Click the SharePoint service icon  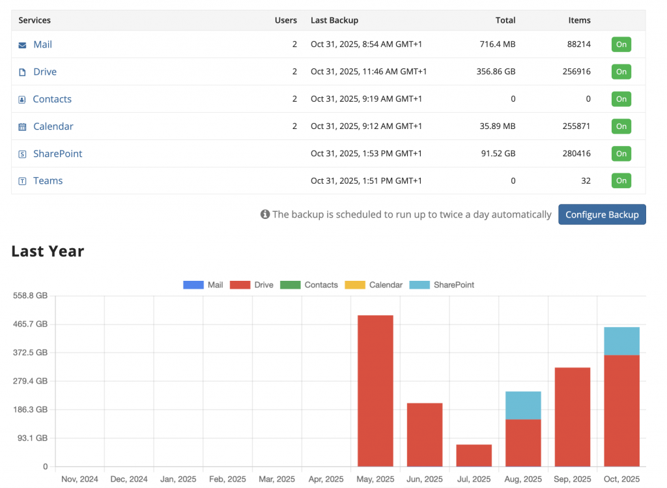[x=22, y=154]
